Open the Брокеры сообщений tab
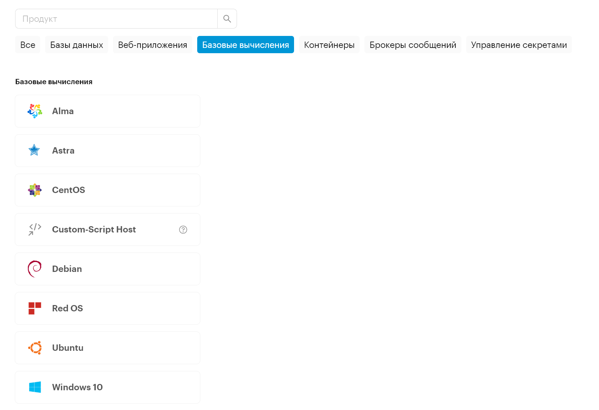599x410 pixels. point(413,45)
